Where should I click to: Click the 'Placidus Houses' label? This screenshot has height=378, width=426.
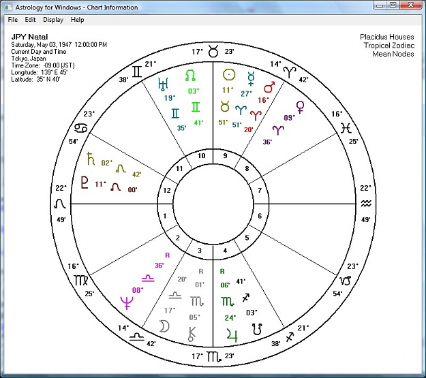pyautogui.click(x=387, y=37)
